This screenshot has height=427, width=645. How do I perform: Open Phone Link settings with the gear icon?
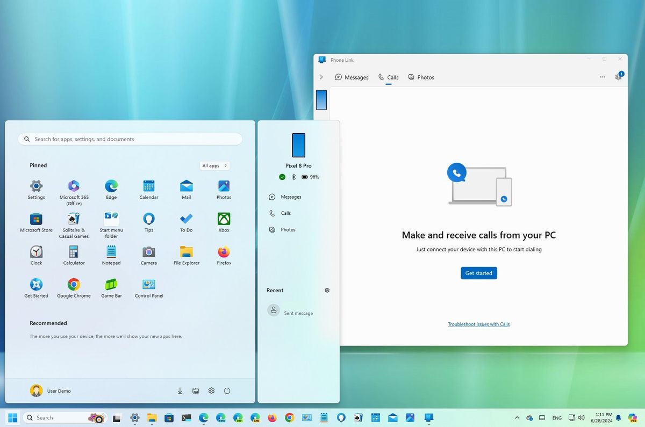pos(618,77)
